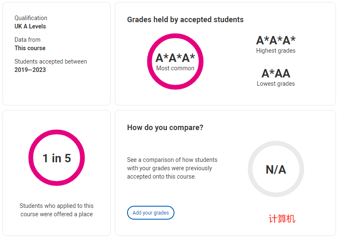The image size is (338, 238).
Task: Click the Qualification label
Action: [31, 18]
